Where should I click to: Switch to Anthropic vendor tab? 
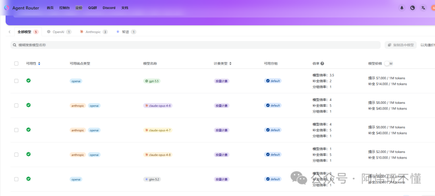(x=94, y=32)
